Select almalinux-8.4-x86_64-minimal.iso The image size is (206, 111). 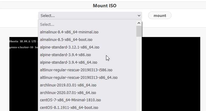pyautogui.click(x=87, y=32)
